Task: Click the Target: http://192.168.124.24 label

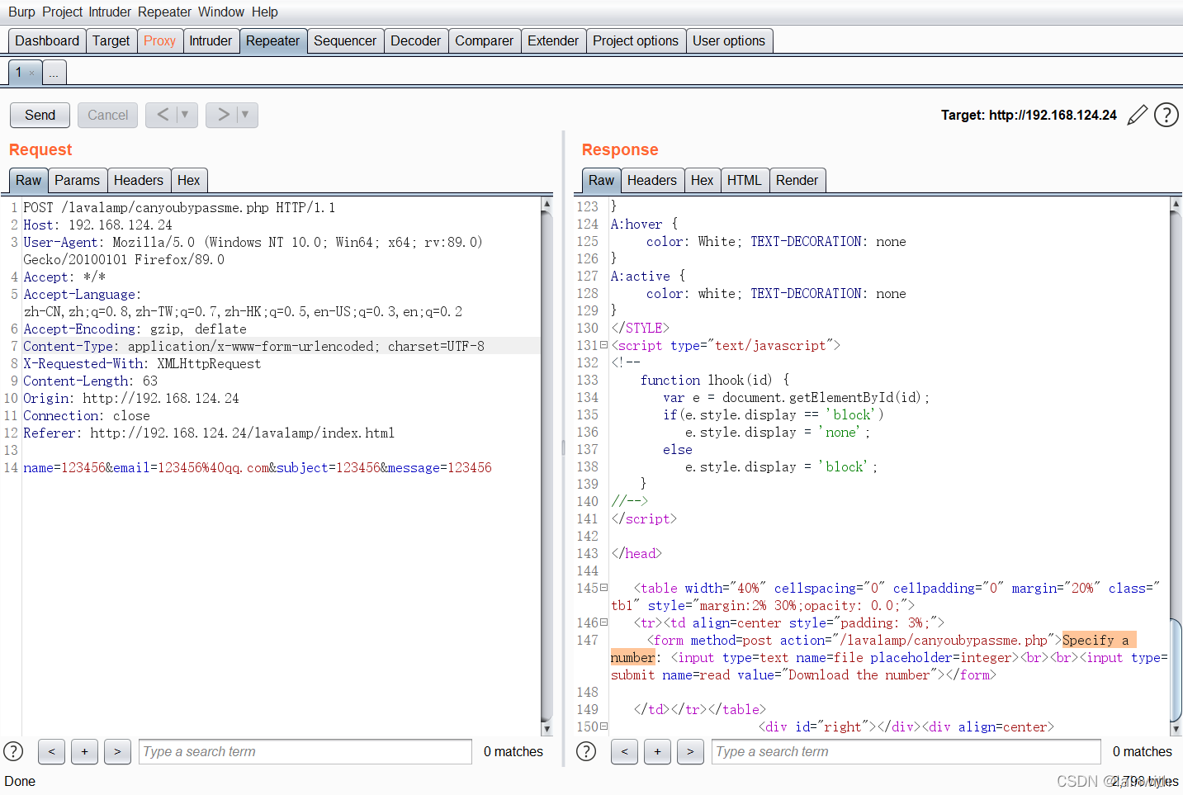Action: point(1029,115)
